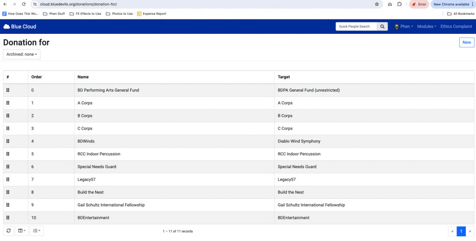Viewport: 476px width, 241px height.
Task: Open the Archived: none filter dropdown
Action: tap(21, 55)
